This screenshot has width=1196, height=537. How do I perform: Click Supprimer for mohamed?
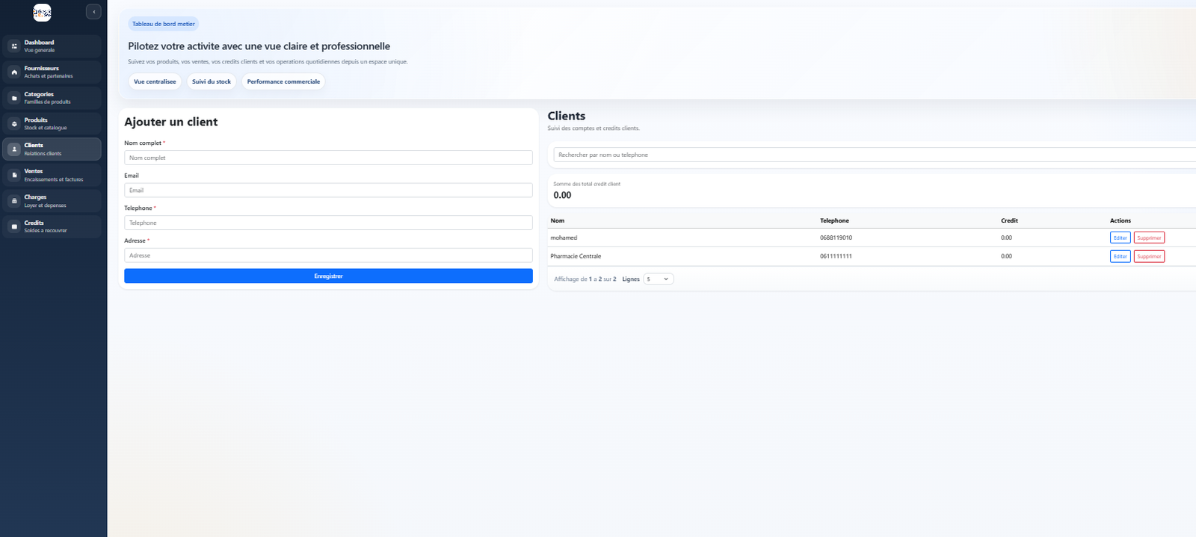[x=1149, y=238]
